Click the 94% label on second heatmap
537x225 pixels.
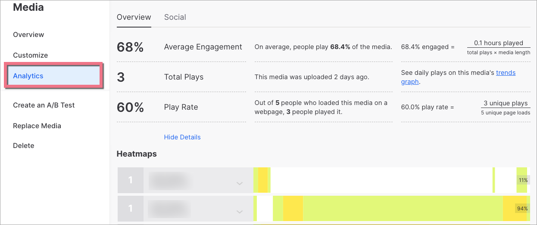click(x=522, y=209)
